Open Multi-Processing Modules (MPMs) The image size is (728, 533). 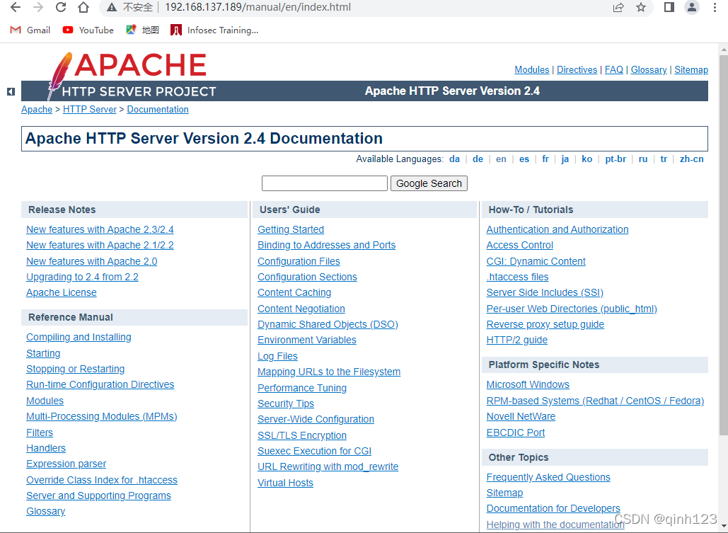pos(102,416)
